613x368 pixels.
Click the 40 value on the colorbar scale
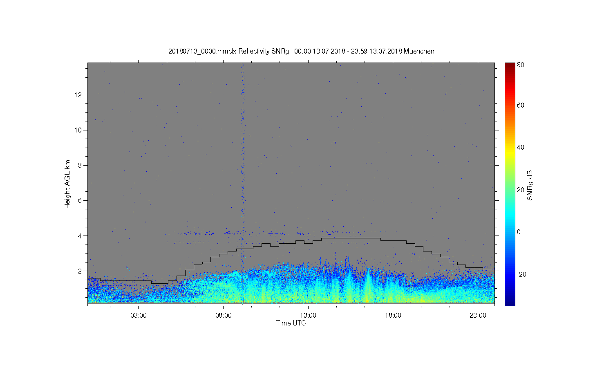[x=521, y=148]
